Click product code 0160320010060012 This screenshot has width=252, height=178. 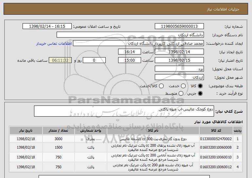point(216,167)
